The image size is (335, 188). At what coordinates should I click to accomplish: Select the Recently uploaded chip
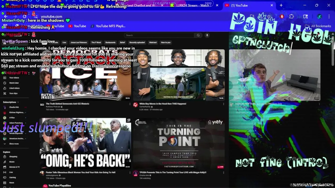137,42
